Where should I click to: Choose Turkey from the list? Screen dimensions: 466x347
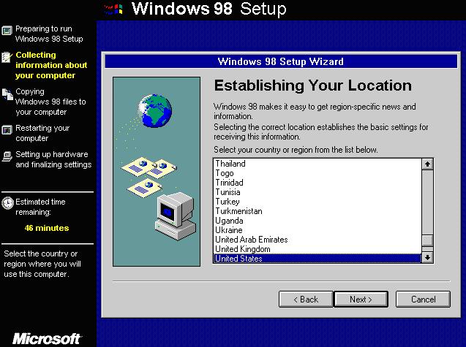point(317,202)
